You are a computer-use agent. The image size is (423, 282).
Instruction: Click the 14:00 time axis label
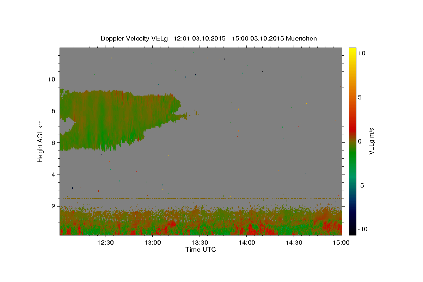(247, 243)
